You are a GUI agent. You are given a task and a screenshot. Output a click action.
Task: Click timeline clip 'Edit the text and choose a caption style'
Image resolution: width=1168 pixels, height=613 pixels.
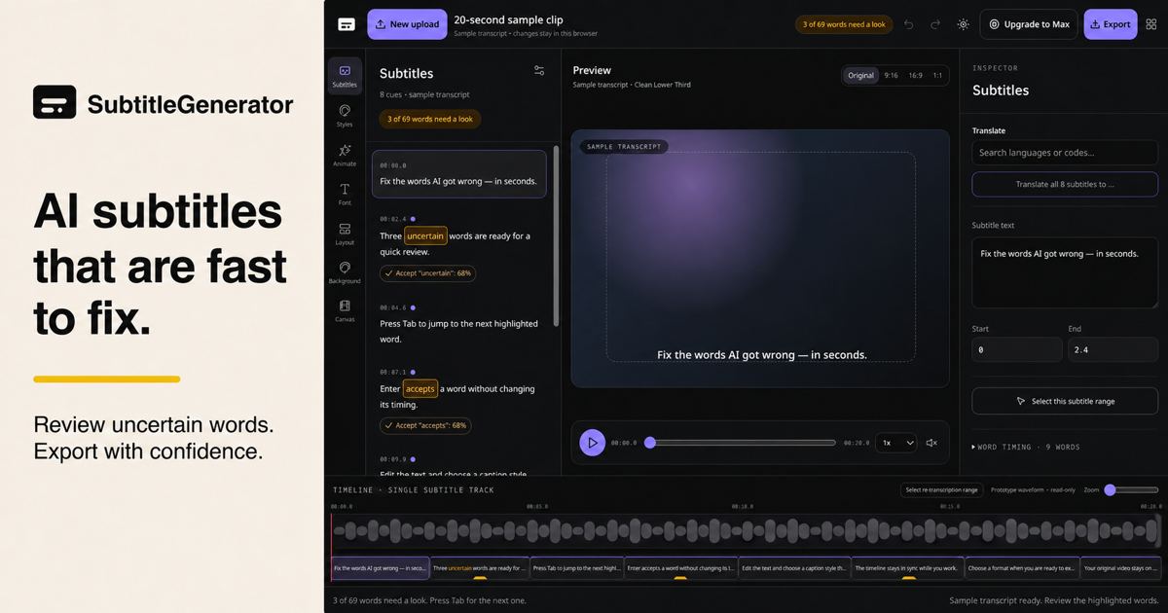point(794,568)
